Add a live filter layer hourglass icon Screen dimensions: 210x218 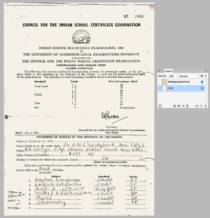tap(187, 106)
